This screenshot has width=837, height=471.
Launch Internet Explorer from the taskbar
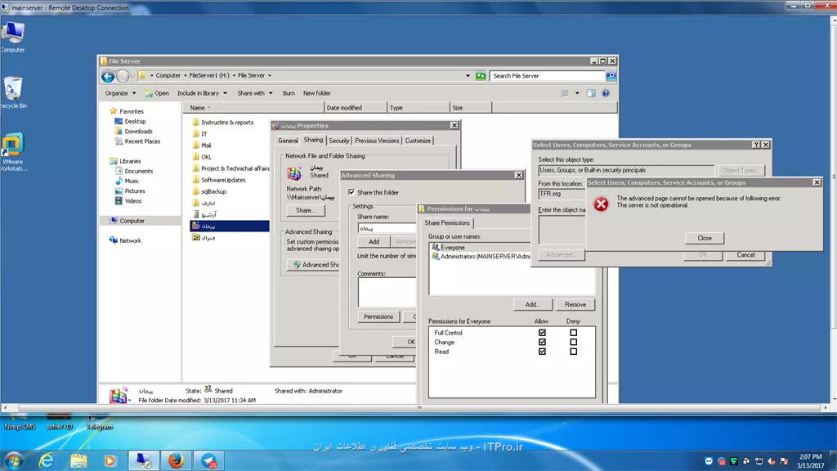[47, 460]
